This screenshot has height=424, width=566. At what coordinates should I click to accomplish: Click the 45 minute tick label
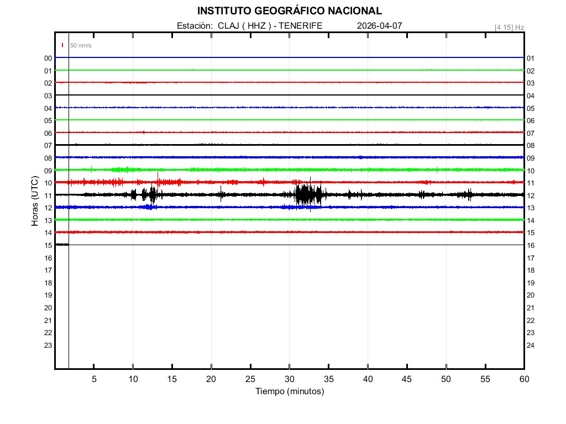(407, 379)
